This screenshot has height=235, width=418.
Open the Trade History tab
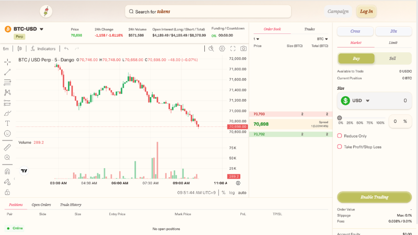[x=71, y=205]
